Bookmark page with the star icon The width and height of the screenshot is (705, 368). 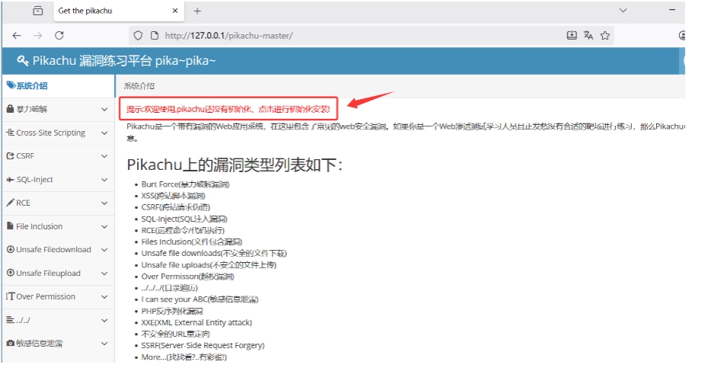605,35
